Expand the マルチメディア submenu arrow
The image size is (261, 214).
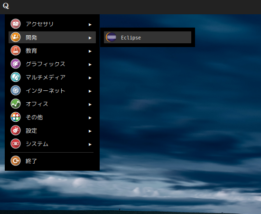(90, 78)
